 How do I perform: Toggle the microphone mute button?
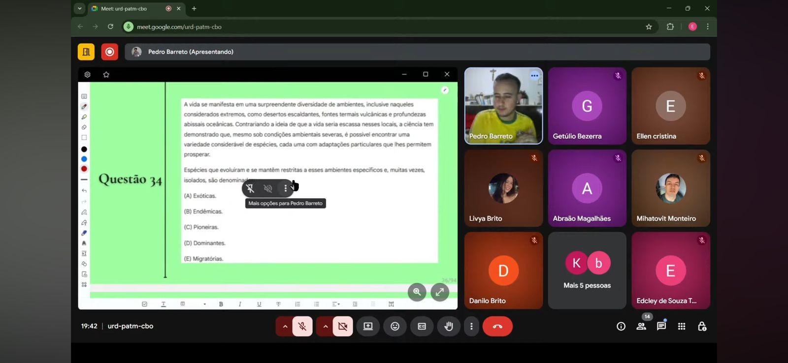click(302, 326)
